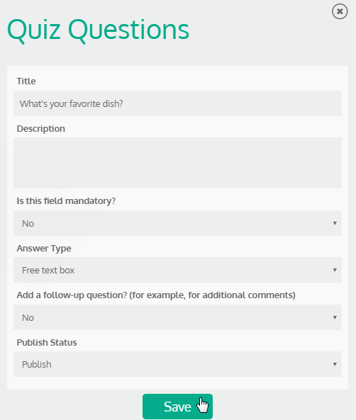Focus the Title input field

click(177, 103)
